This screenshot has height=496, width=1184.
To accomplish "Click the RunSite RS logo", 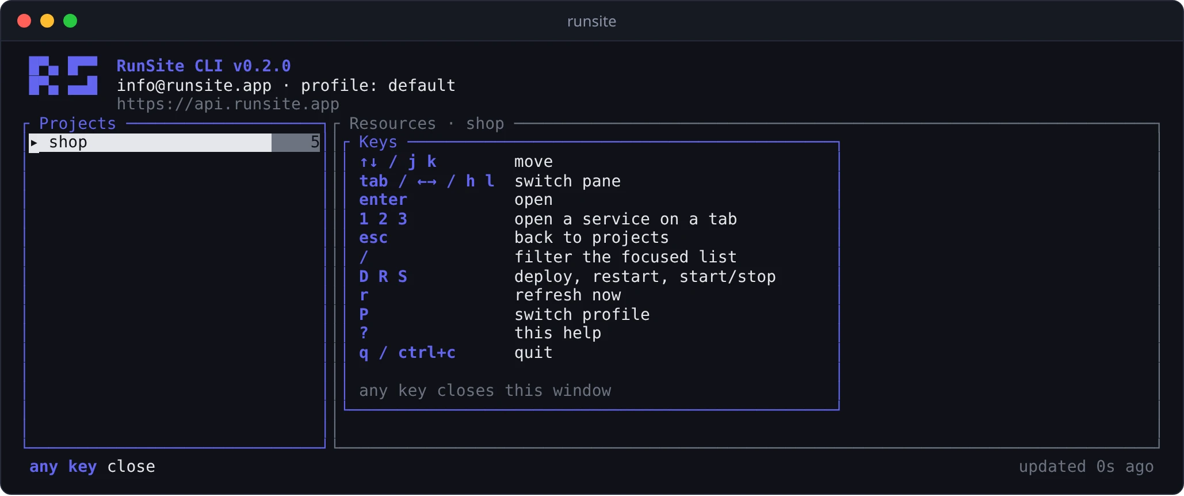I will pyautogui.click(x=63, y=75).
